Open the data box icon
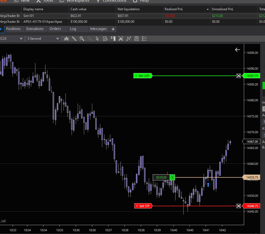This screenshot has width=265, height=234. [x=105, y=39]
